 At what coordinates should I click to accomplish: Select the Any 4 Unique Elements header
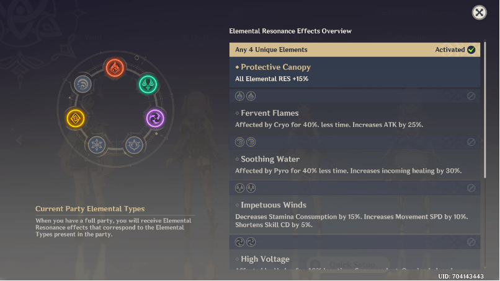pos(355,50)
